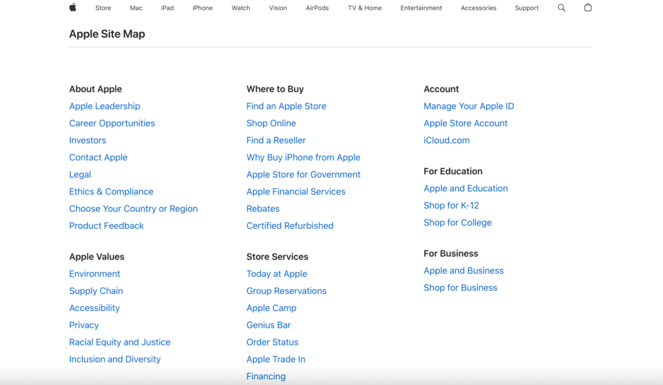Viewport: 663px width, 385px height.
Task: Check the Order Status link
Action: point(273,342)
